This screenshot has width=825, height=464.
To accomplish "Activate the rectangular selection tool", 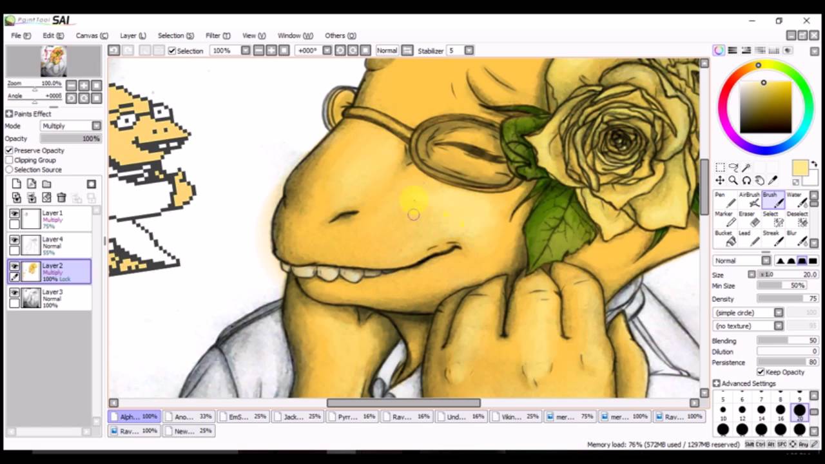I will tap(720, 168).
